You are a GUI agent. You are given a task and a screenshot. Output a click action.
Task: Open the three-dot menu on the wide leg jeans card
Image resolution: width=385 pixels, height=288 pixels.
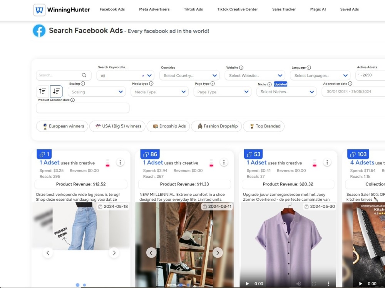(120, 162)
